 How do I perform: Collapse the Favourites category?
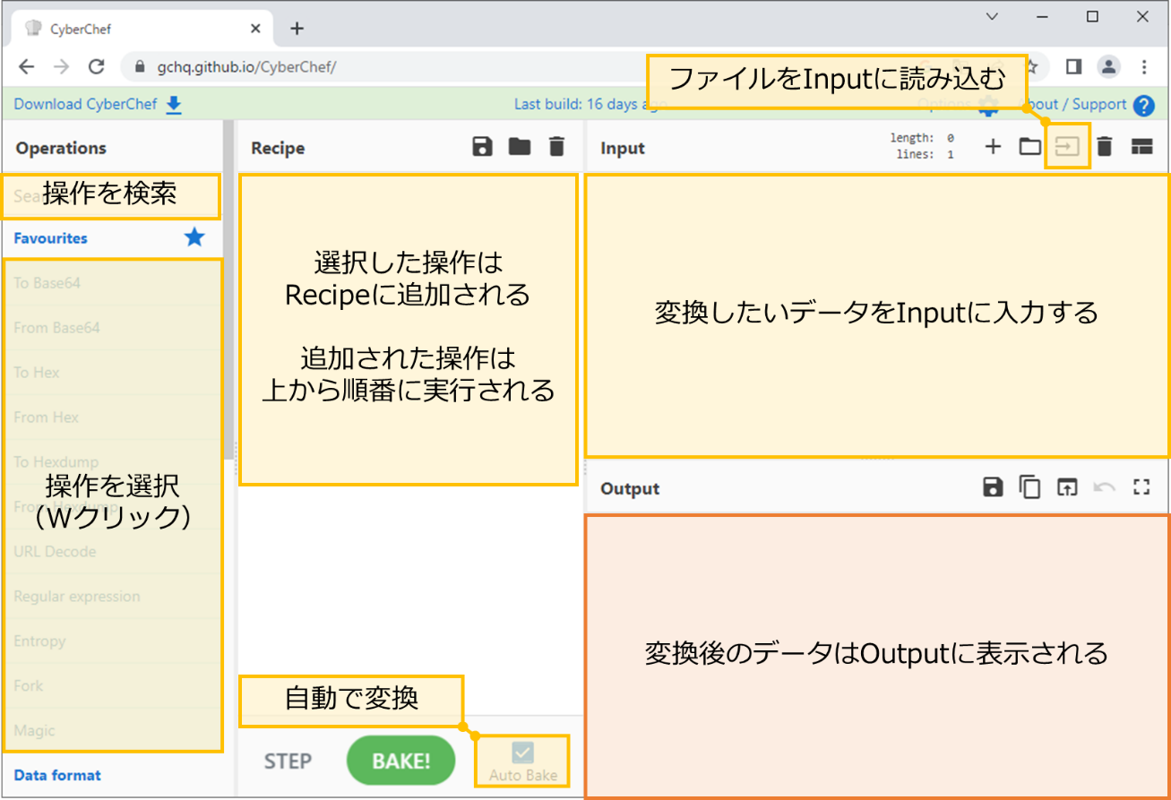click(x=51, y=238)
